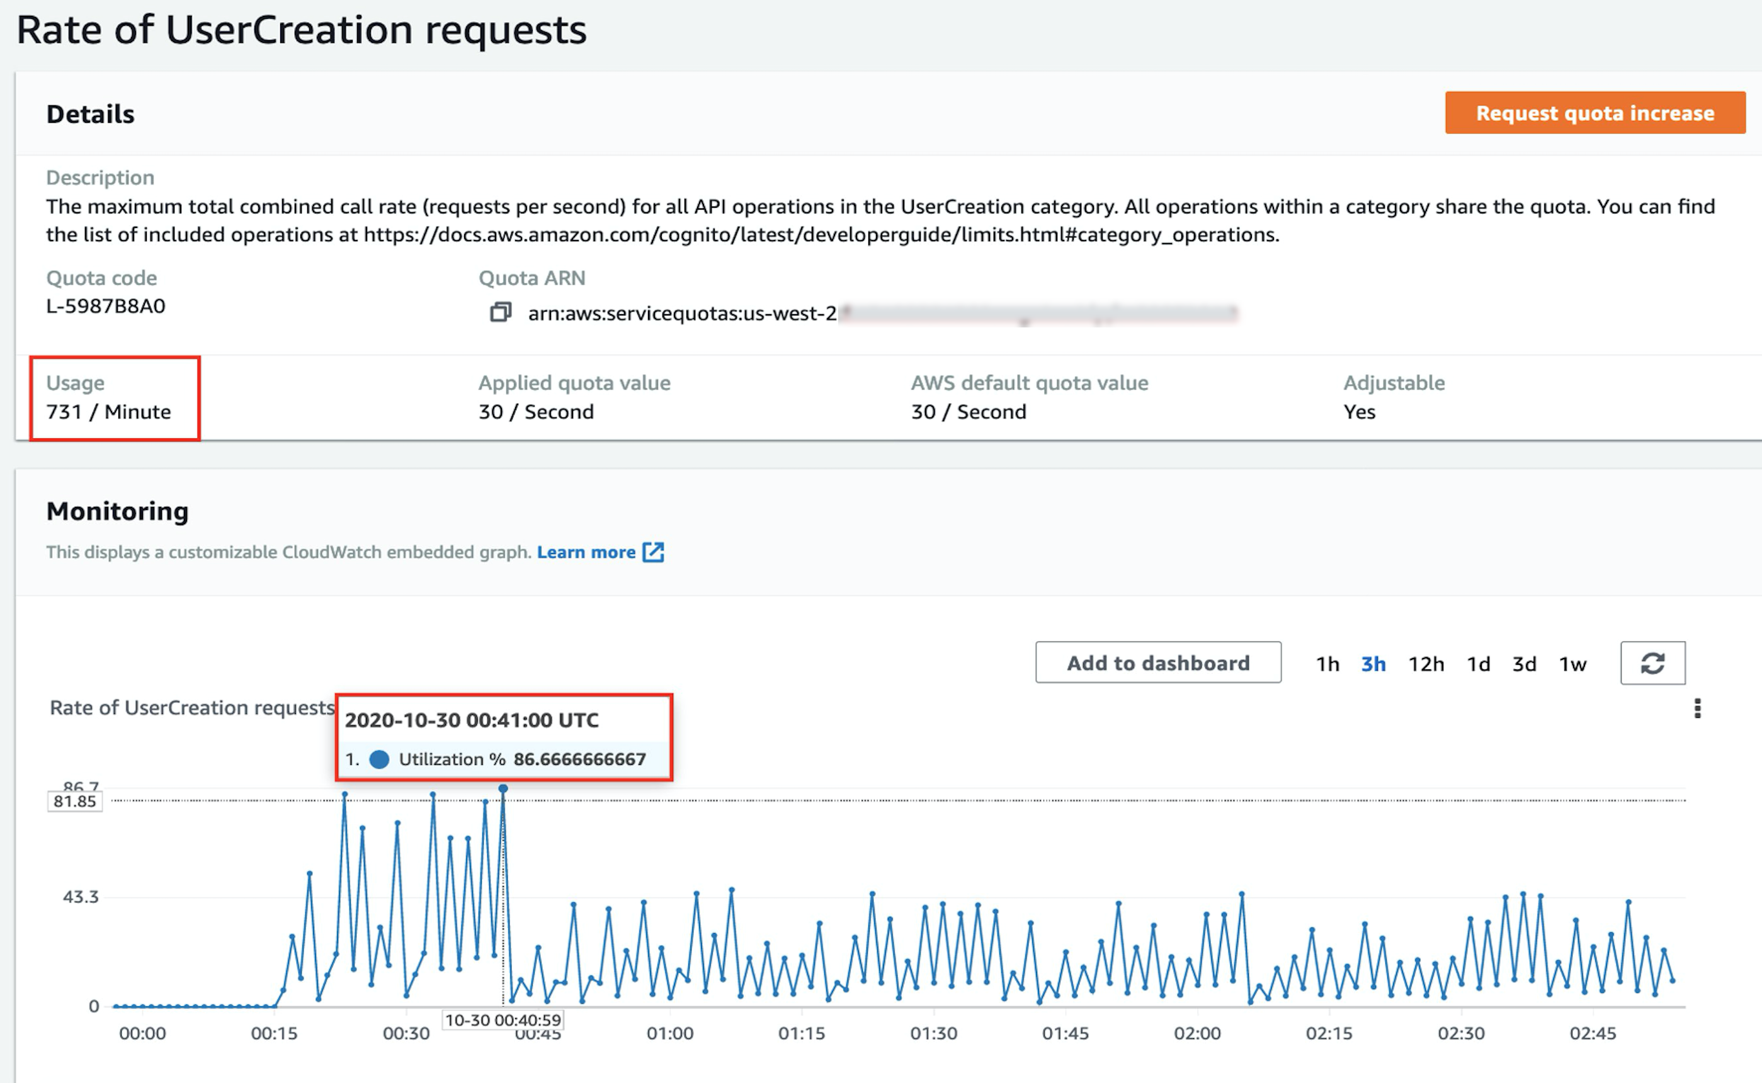Select the 1d time range

1479,664
